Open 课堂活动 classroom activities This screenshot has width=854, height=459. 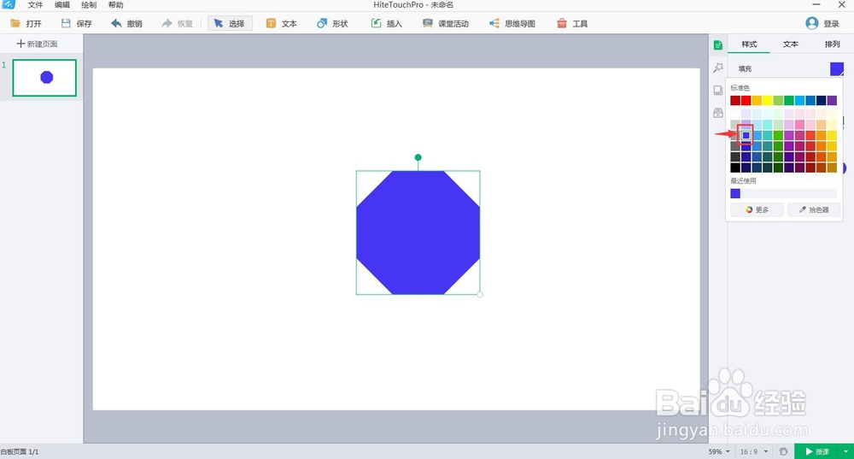click(446, 23)
